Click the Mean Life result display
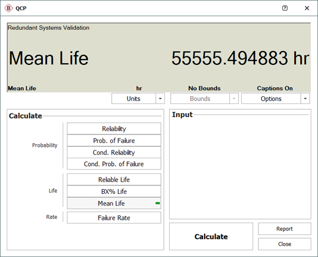 [159, 58]
